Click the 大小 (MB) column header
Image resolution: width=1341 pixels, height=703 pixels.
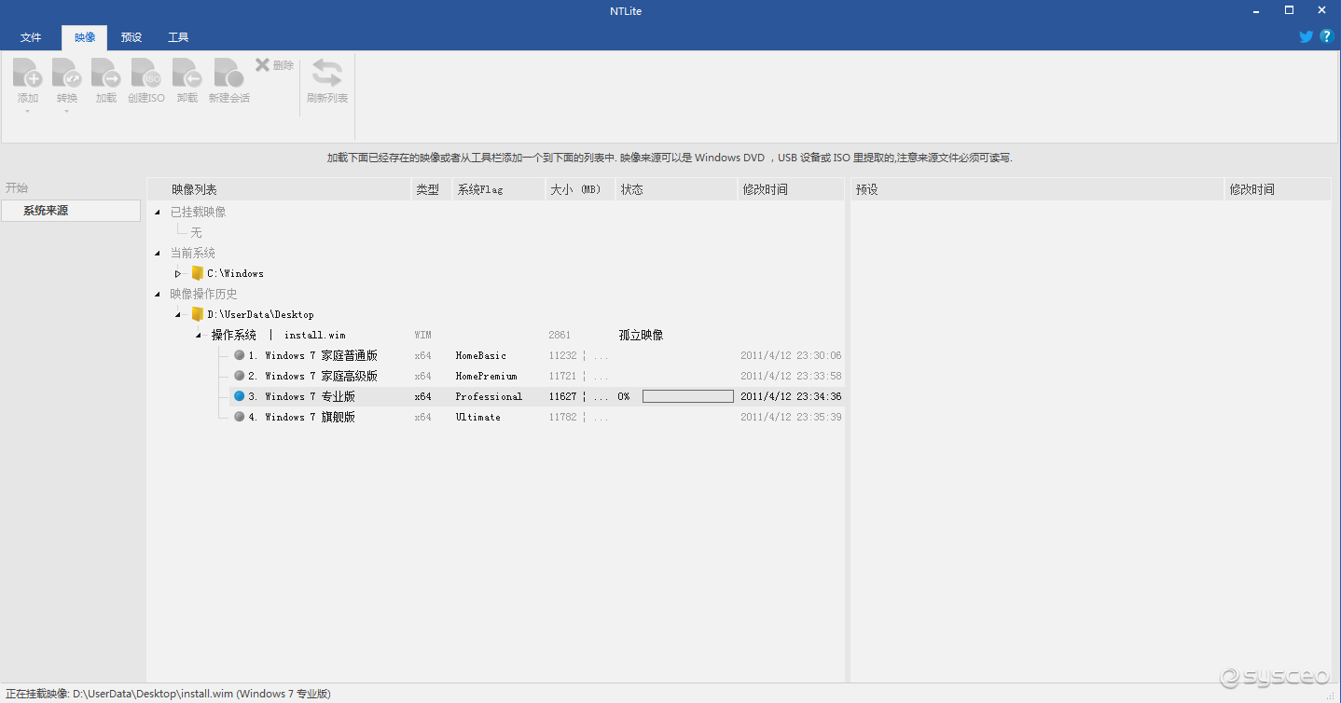click(581, 189)
